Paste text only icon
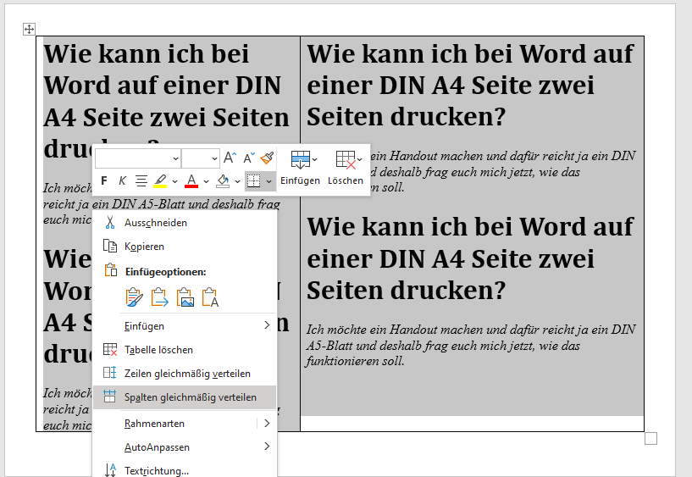This screenshot has width=692, height=477. 211,297
